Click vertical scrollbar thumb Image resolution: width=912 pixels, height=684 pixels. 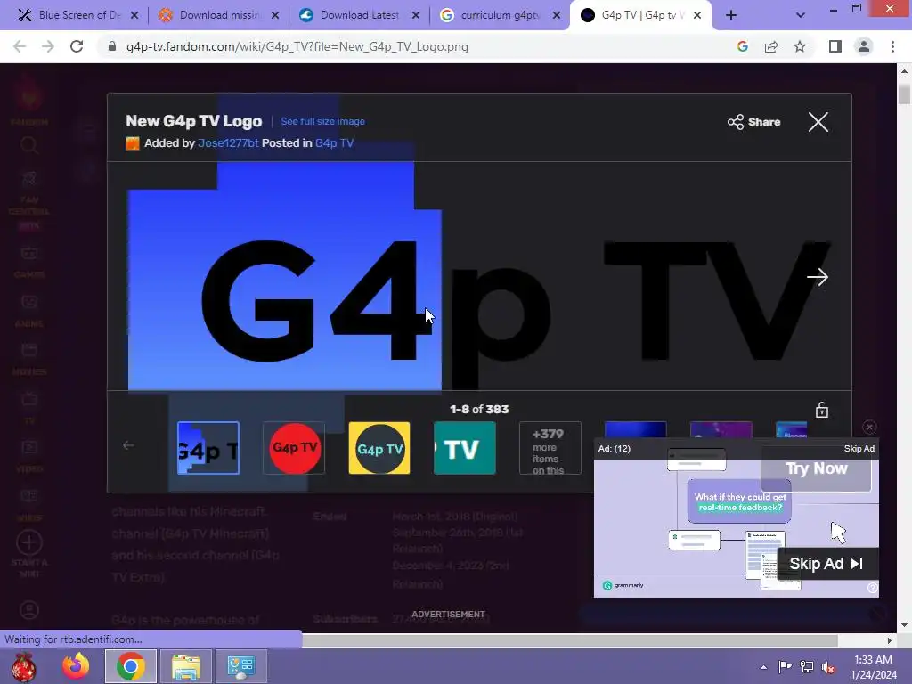click(x=904, y=94)
